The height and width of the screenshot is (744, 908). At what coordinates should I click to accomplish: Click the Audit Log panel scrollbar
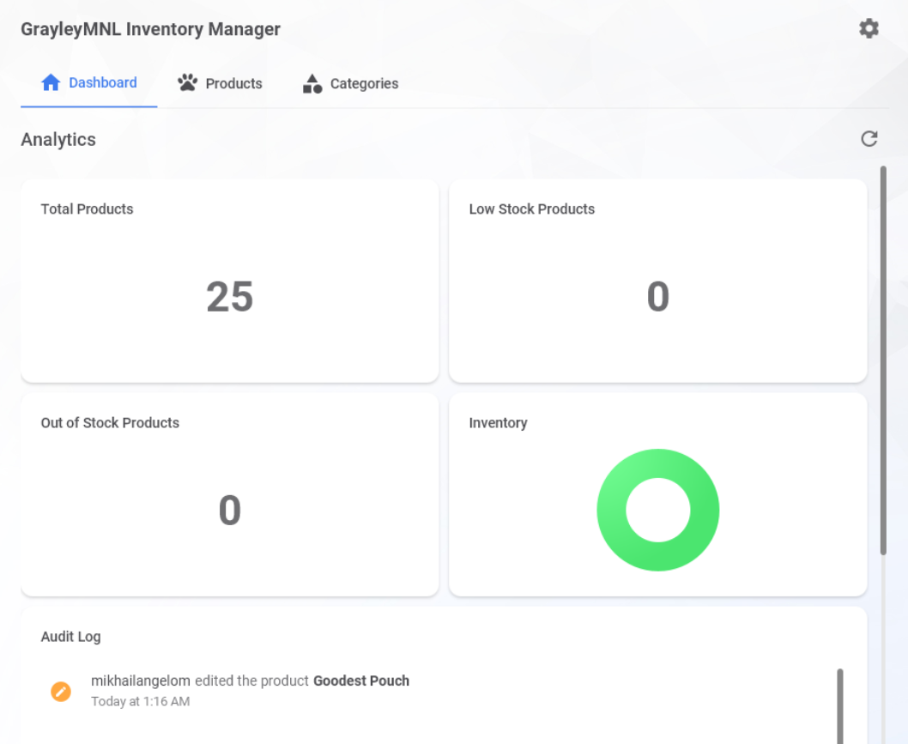coord(839,706)
